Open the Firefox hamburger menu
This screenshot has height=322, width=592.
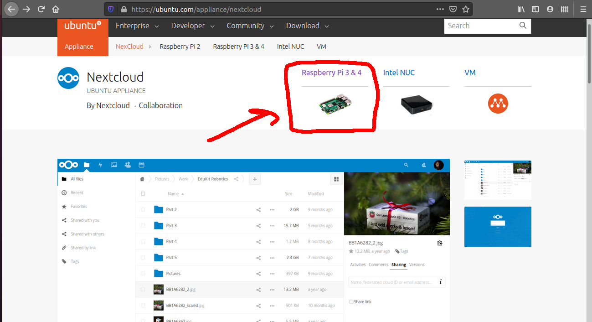[x=583, y=9]
